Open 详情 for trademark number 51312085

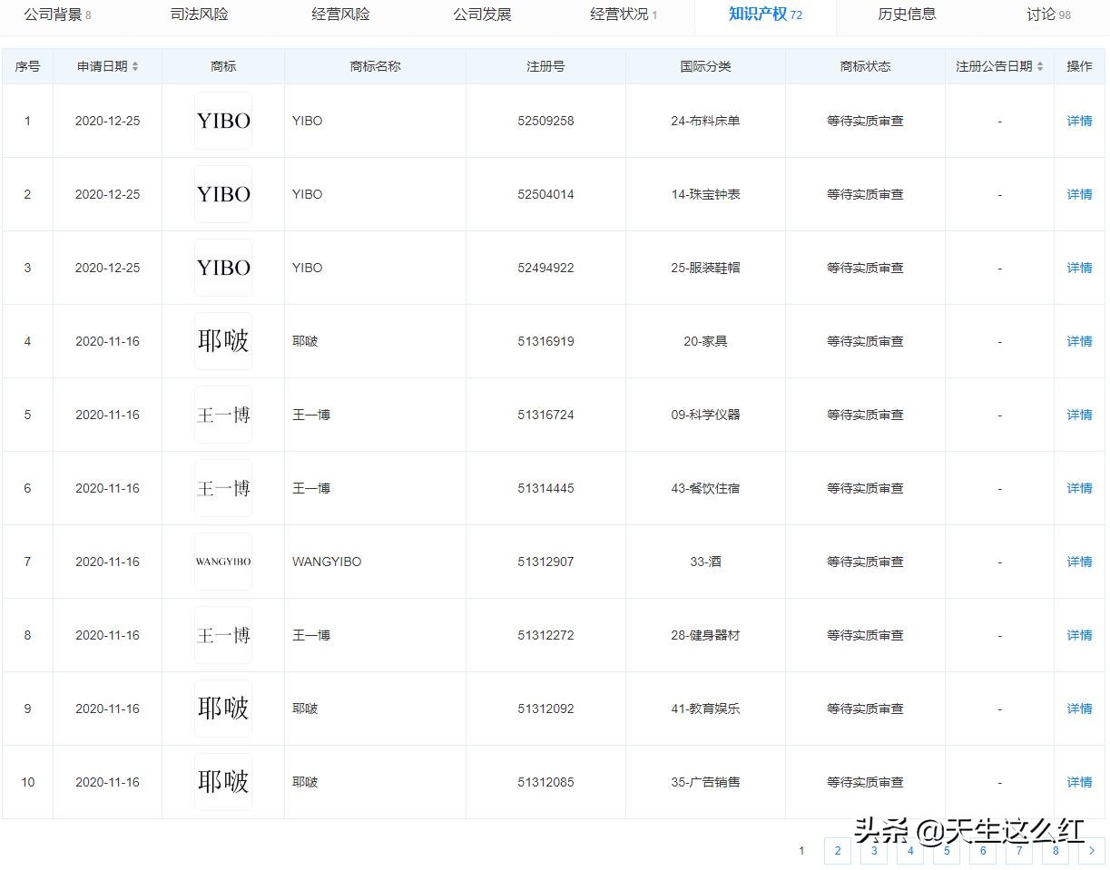pos(1078,782)
